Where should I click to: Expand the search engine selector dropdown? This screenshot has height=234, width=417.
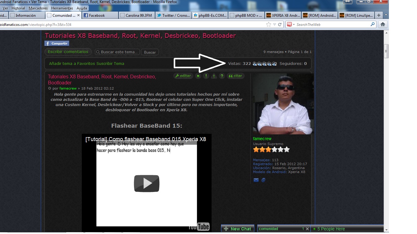point(294,25)
